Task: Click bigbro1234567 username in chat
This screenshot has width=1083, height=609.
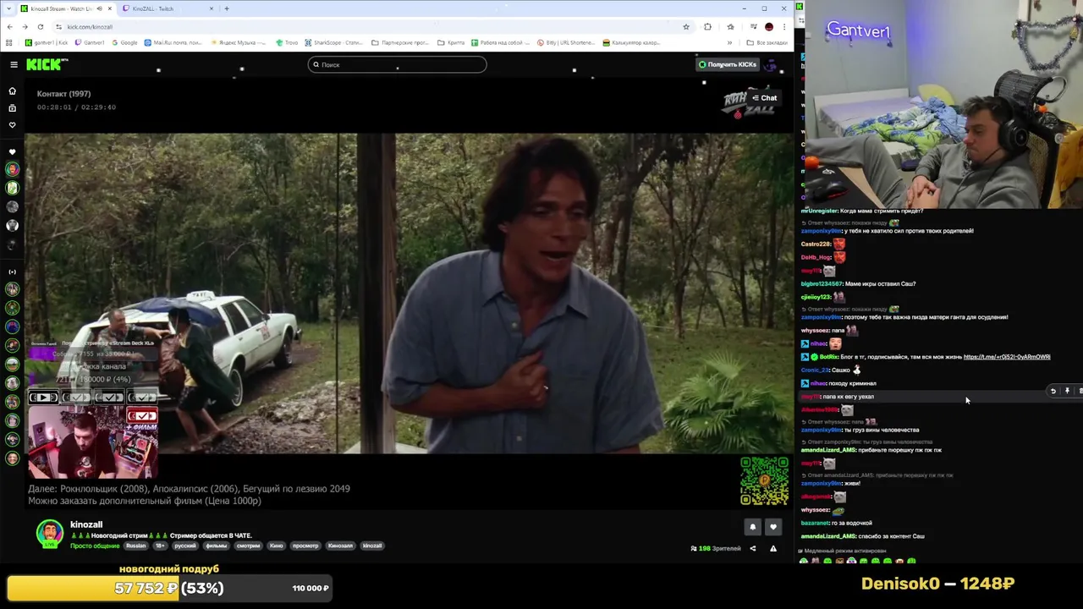Action: (821, 284)
